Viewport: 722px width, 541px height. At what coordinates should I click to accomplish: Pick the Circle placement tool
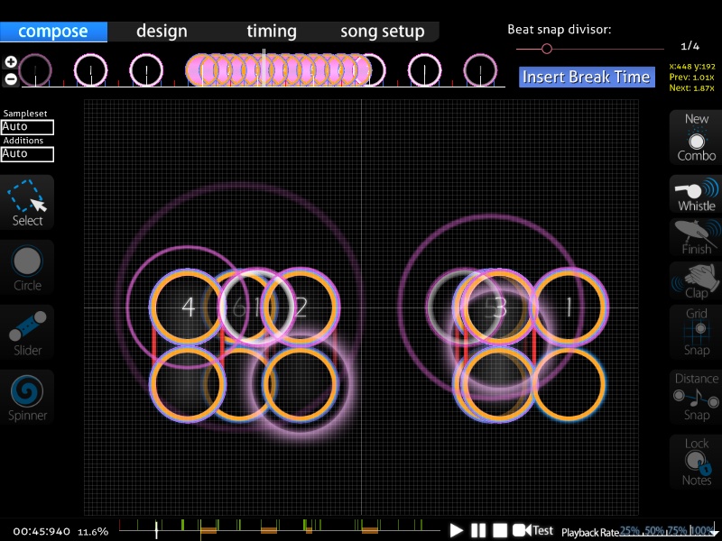point(27,267)
